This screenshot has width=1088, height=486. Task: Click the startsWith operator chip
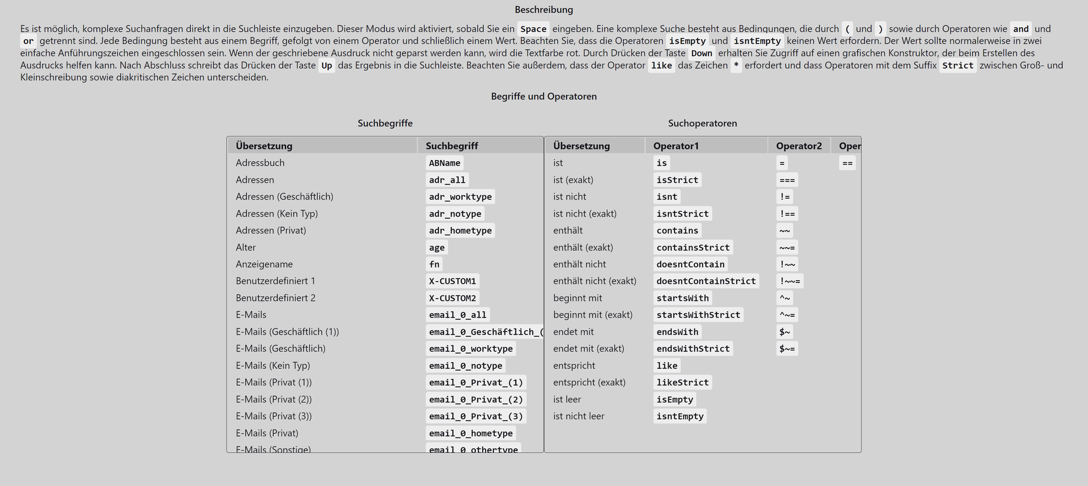(682, 298)
